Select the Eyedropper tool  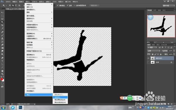point(2,28)
